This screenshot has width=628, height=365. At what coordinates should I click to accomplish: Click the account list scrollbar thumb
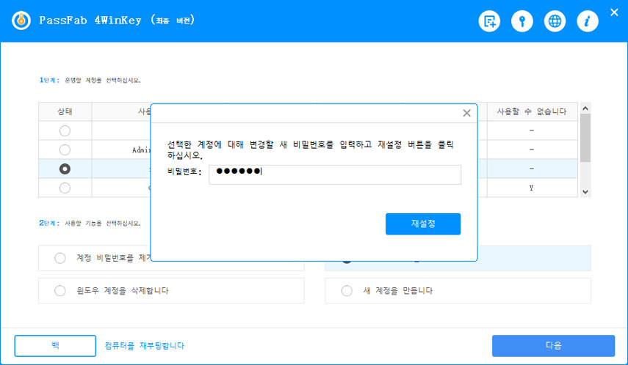pos(585,138)
